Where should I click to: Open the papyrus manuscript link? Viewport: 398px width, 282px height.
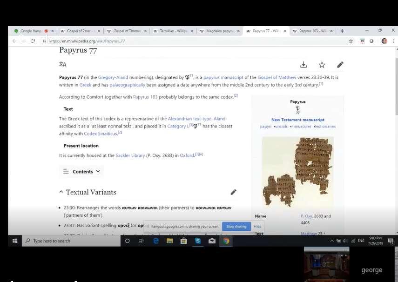(223, 77)
